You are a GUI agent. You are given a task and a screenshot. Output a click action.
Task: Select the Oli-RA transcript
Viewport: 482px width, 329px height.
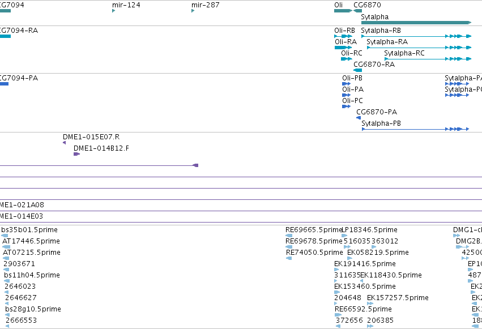click(x=343, y=48)
